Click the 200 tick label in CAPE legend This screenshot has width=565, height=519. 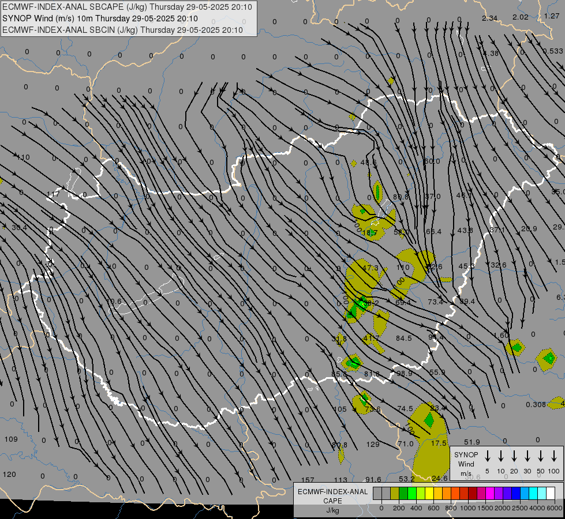coord(399,508)
